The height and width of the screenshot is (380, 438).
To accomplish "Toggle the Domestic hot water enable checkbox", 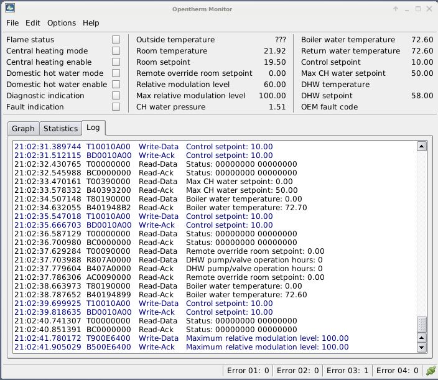I will click(116, 84).
